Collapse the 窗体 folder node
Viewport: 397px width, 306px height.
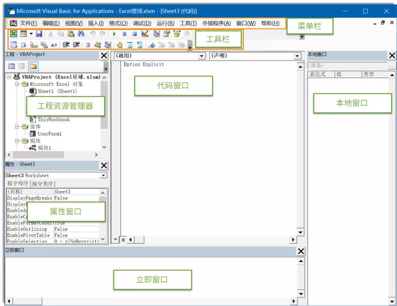click(x=17, y=126)
